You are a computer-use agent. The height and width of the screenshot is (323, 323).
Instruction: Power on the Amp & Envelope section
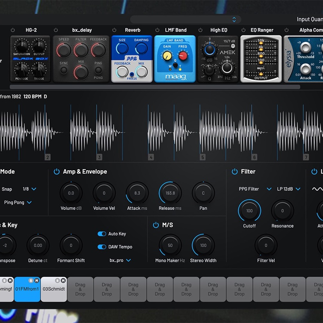click(57, 171)
